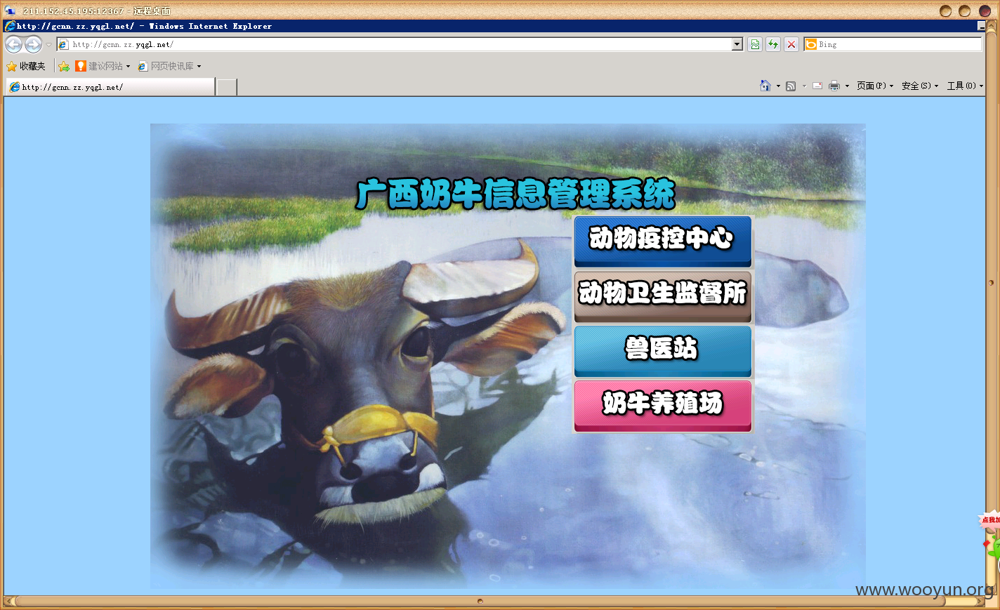Open the recent pages dropdown beside Forward

pyautogui.click(x=48, y=45)
